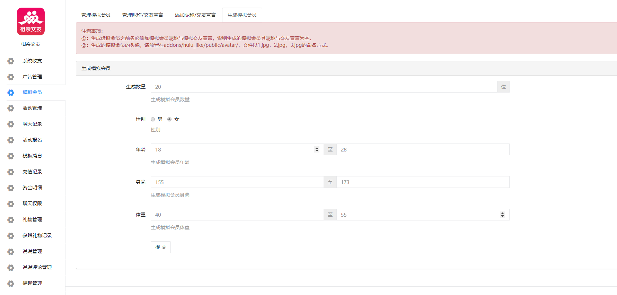Click the 生成数量 input field
Image resolution: width=617 pixels, height=295 pixels.
pyautogui.click(x=324, y=87)
